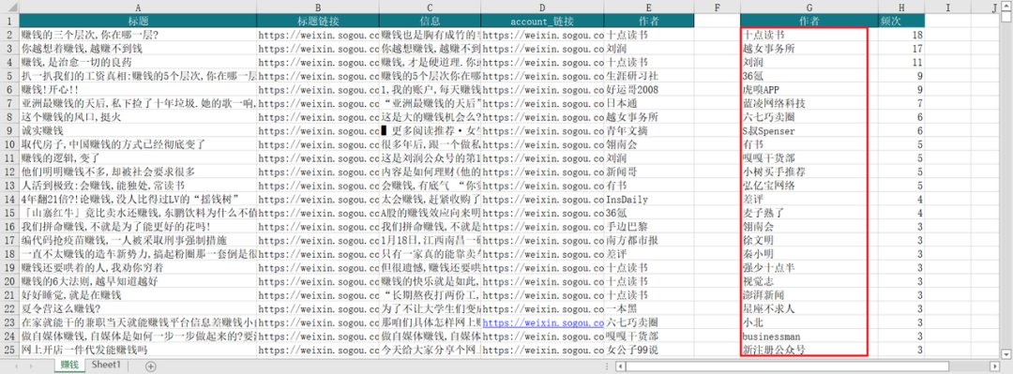Select the 青年文摘 author cell
The height and width of the screenshot is (374, 1013).
[x=649, y=130]
